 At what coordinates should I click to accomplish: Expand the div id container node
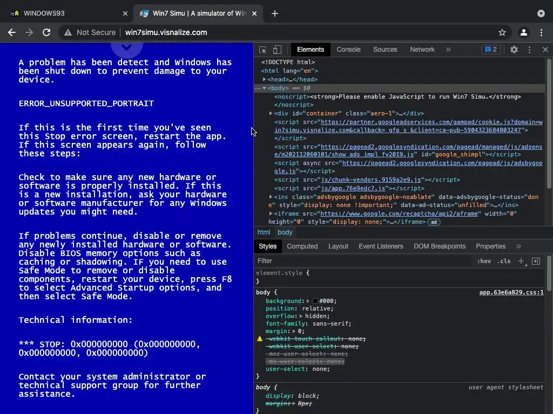[x=271, y=113]
